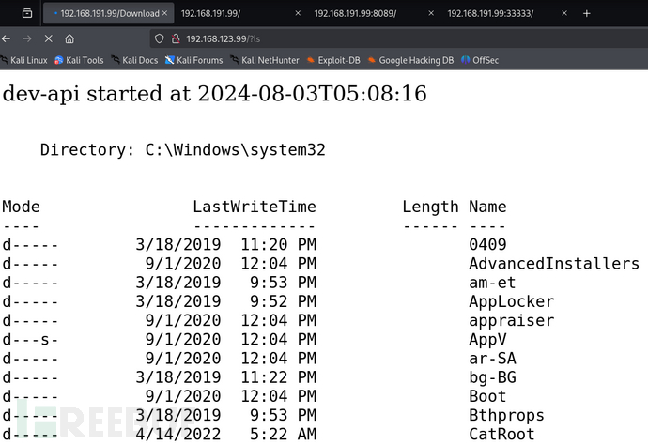Open the OffSec bookmark

coord(480,60)
